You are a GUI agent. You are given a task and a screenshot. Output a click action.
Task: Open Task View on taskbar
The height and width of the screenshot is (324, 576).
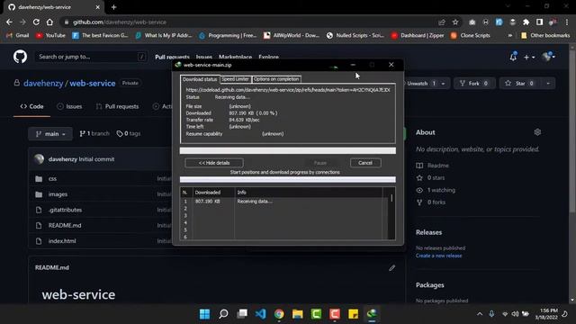tap(242, 314)
